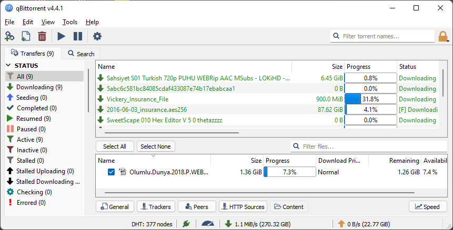Filter by Seeding (0) status
Viewport: 453px width, 230px height.
pyautogui.click(x=45, y=98)
